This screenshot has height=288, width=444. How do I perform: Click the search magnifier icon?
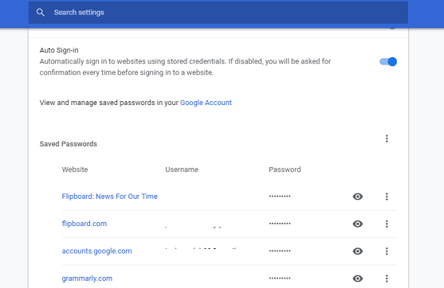[x=41, y=13]
